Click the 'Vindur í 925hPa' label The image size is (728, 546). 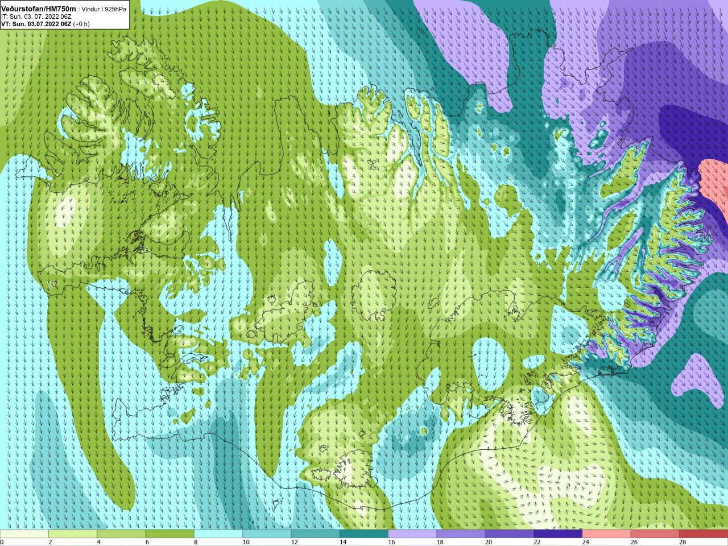[104, 9]
